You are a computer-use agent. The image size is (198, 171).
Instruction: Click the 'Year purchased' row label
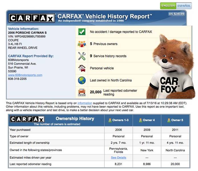pyautogui.click(x=20, y=130)
